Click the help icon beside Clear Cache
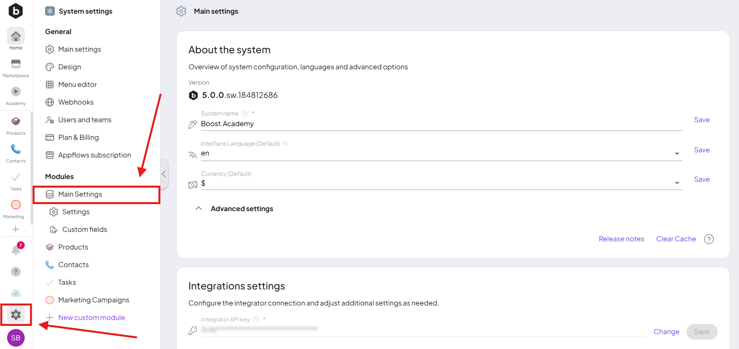This screenshot has width=739, height=349. coord(709,239)
